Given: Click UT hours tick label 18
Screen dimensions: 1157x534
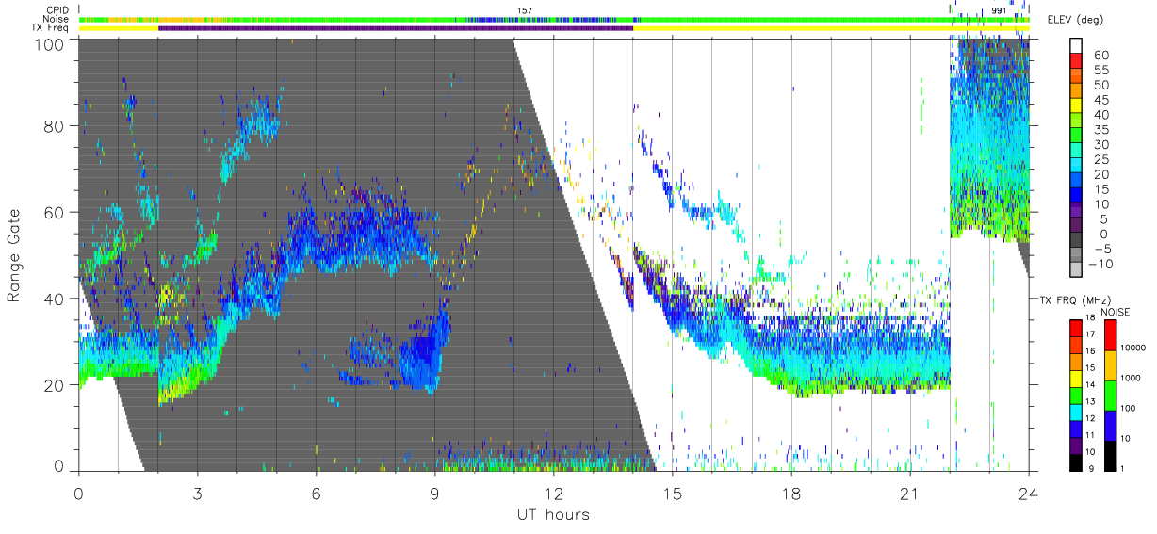Looking at the screenshot, I should tap(791, 493).
